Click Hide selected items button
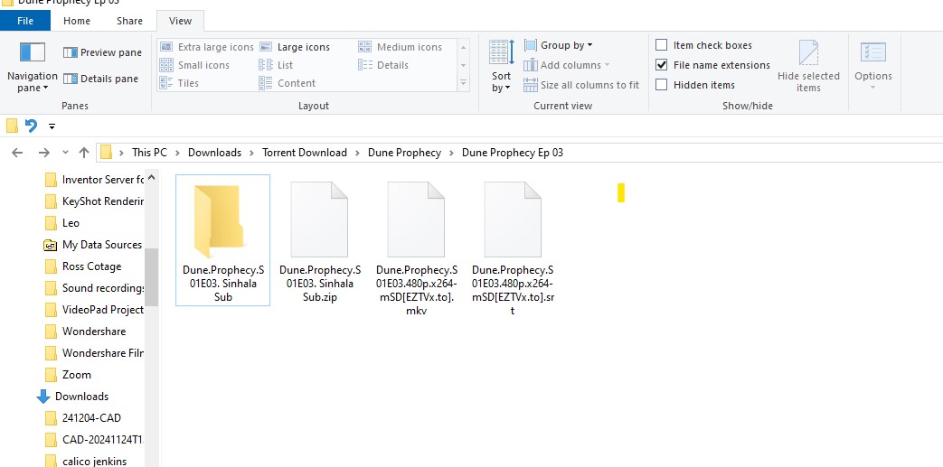Screen dimensions: 943x467 808,66
